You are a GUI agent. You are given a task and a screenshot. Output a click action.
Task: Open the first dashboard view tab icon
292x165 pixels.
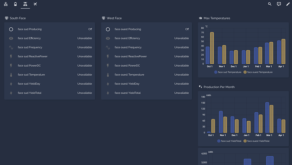pos(6,4)
